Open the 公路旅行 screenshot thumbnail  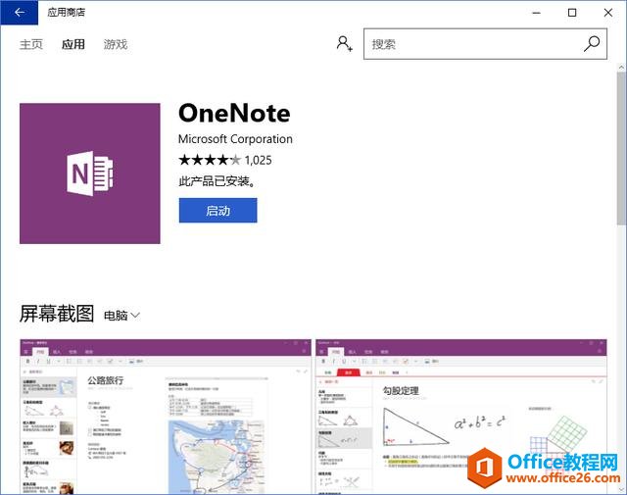point(166,417)
